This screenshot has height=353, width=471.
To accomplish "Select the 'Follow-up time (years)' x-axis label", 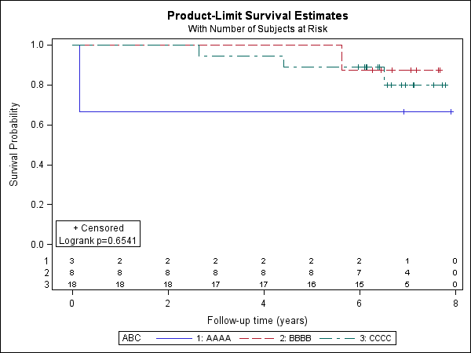I will tap(257, 320).
